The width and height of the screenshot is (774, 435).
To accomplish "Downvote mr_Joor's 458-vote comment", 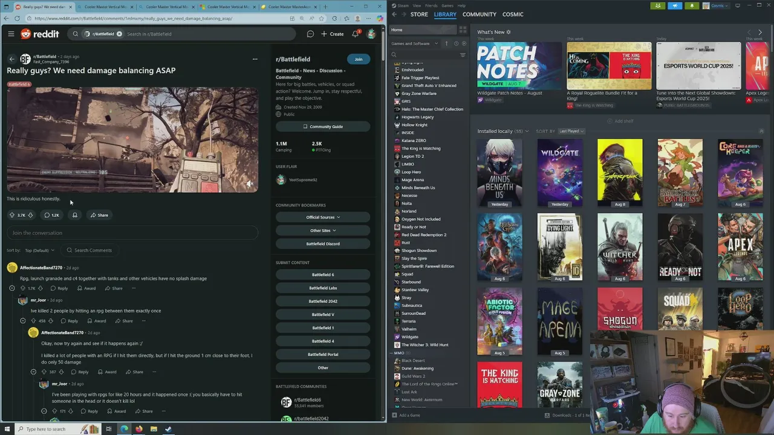I will click(x=50, y=321).
